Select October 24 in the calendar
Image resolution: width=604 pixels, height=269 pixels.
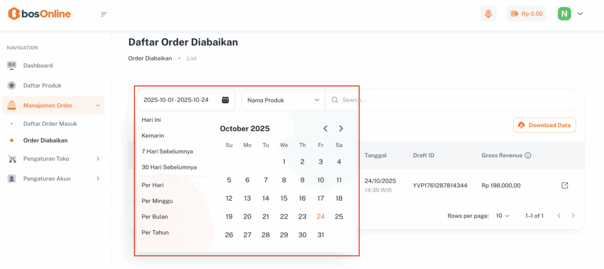click(320, 217)
